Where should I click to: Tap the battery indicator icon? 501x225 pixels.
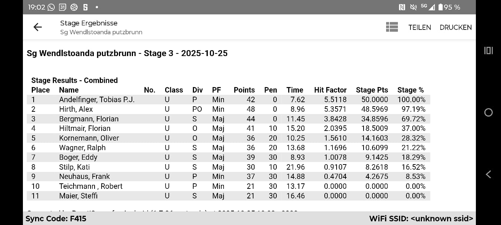[x=440, y=7]
